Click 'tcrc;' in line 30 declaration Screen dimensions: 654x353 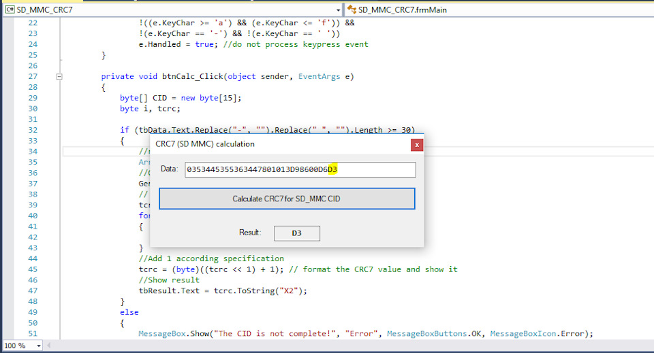(x=169, y=109)
